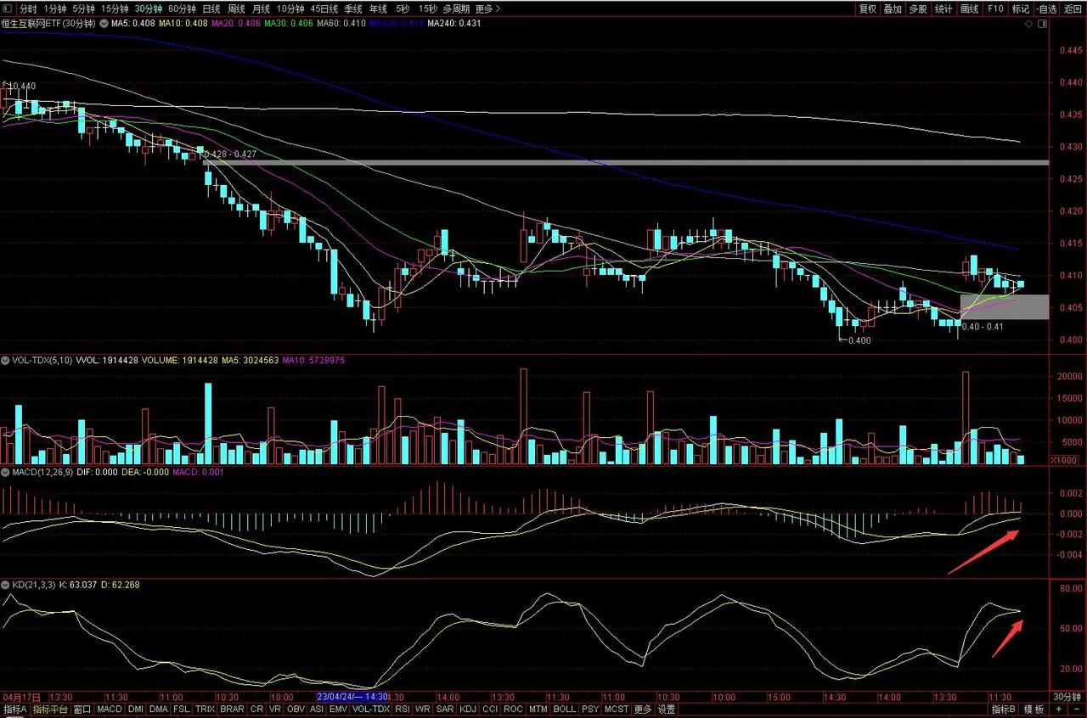
Task: Switch to 分时 intraday view
Action: coord(29,8)
